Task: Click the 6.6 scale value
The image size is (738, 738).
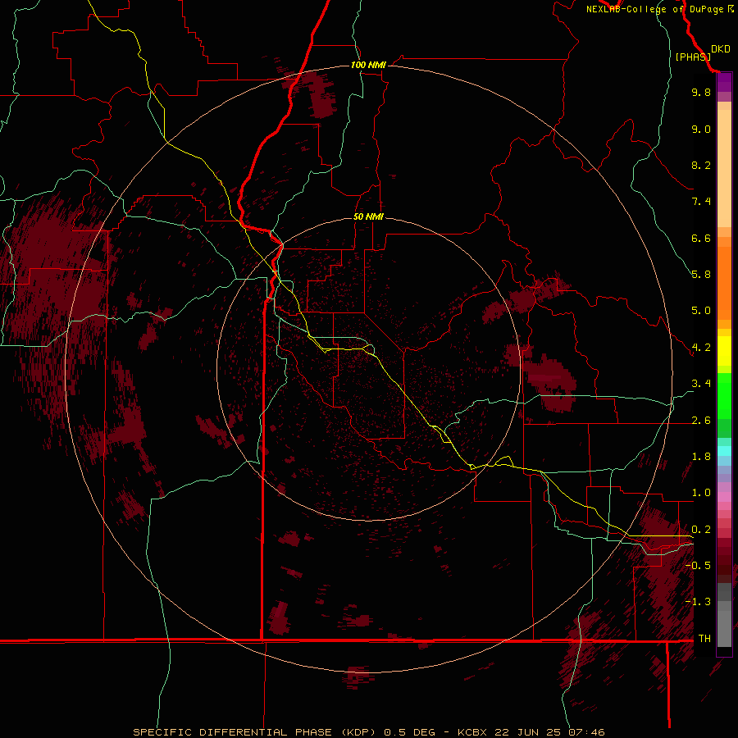Action: (x=701, y=238)
